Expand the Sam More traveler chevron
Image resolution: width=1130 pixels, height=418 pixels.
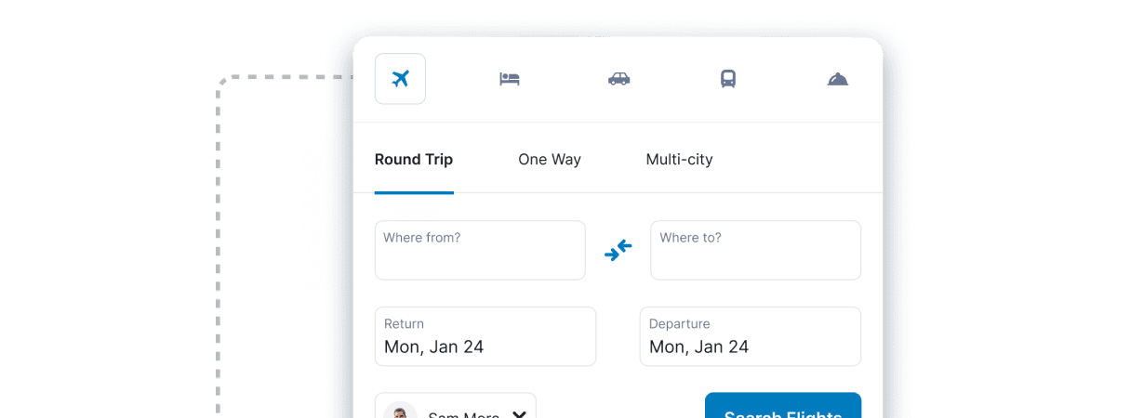pos(520,414)
